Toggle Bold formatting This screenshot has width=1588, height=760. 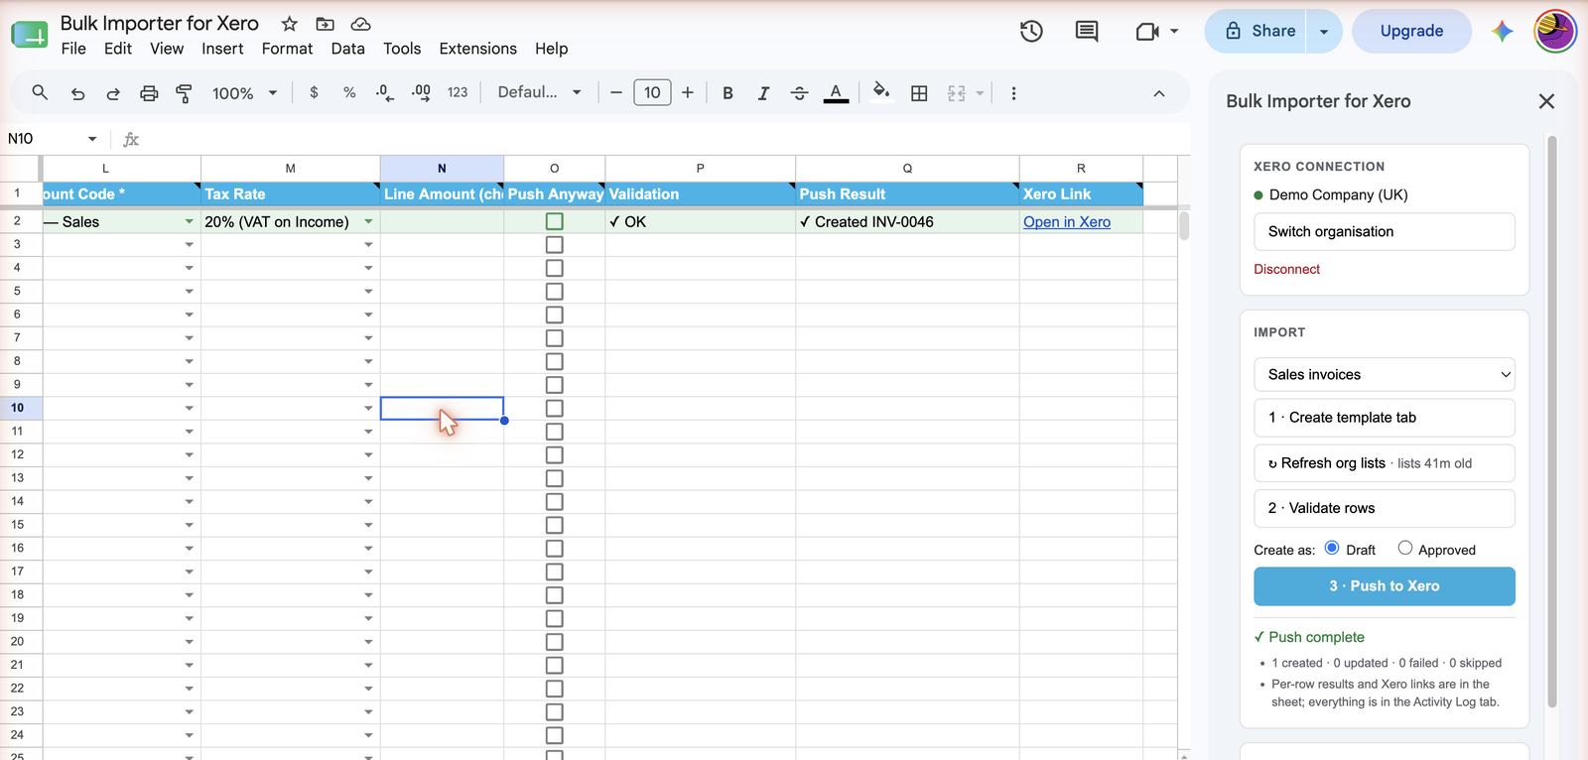pos(728,92)
